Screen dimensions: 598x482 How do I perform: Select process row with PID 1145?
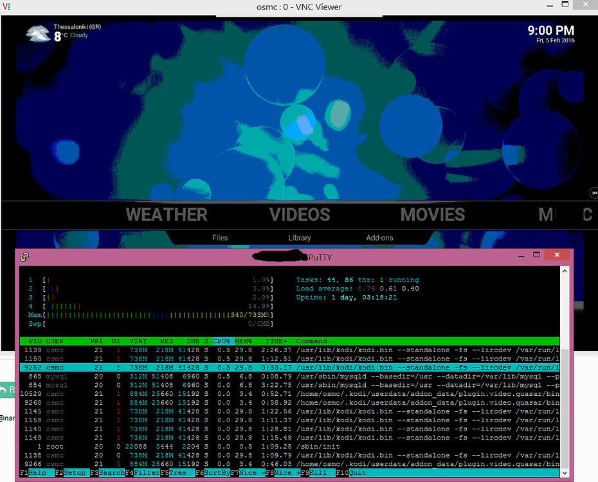(x=289, y=411)
